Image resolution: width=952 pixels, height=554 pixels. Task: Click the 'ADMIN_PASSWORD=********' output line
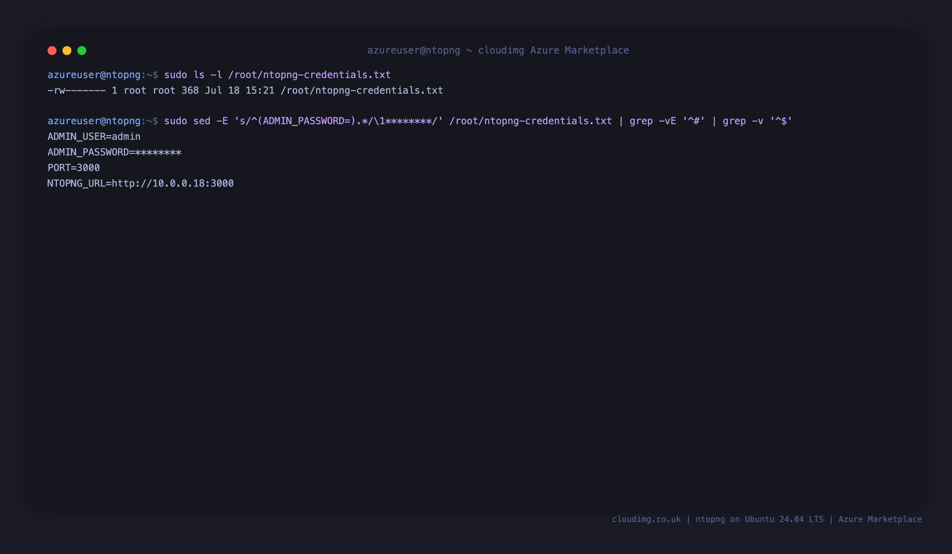(x=115, y=152)
